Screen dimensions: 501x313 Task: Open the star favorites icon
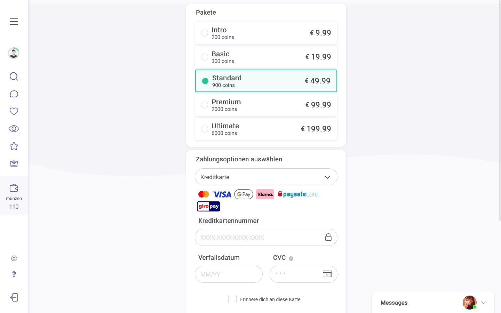coord(14,146)
